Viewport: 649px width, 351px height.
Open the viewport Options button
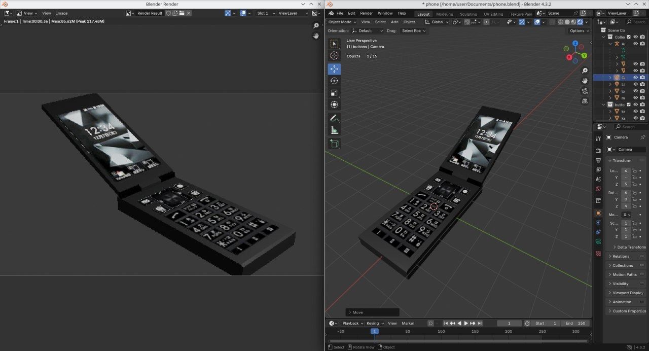(579, 30)
